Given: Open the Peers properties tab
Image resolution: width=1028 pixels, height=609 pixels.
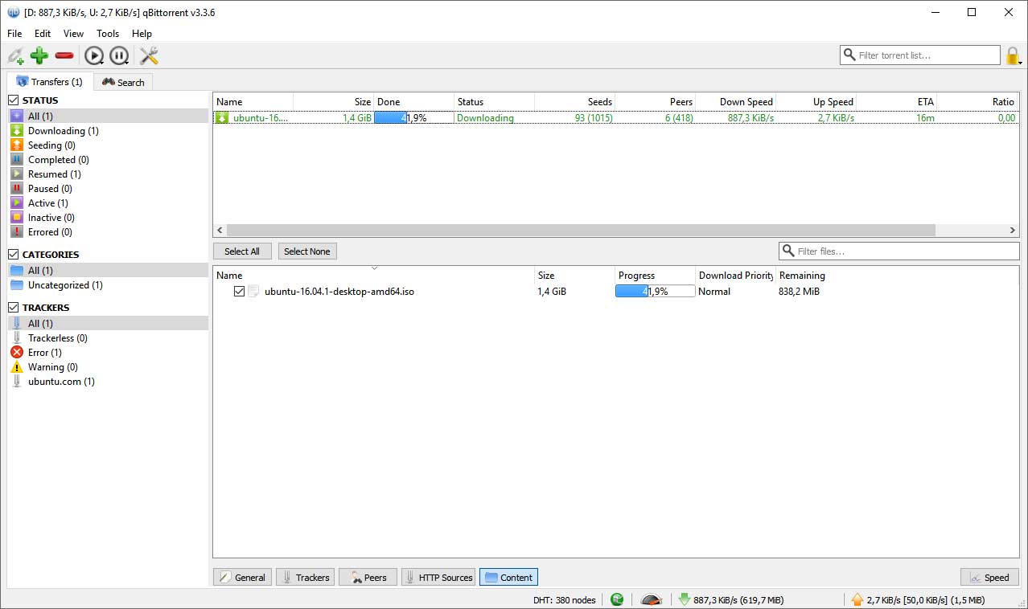Looking at the screenshot, I should [x=368, y=577].
